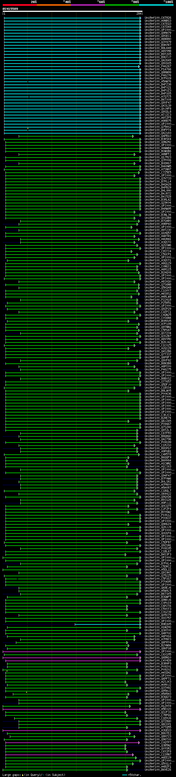This screenshot has height=777, width=176.
Task: Click label UniRef100_A6N9A0
Action: (x=158, y=39)
